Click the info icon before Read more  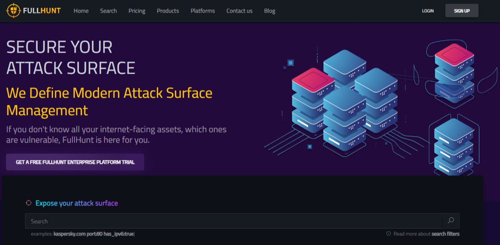pyautogui.click(x=389, y=234)
